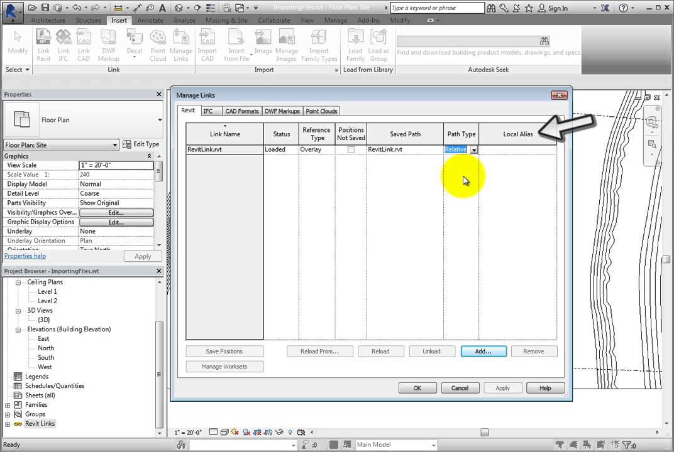Click the Save Positions button
The height and width of the screenshot is (452, 674).
[224, 351]
